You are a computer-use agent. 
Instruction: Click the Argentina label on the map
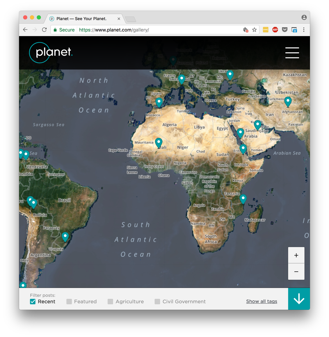click(x=40, y=255)
